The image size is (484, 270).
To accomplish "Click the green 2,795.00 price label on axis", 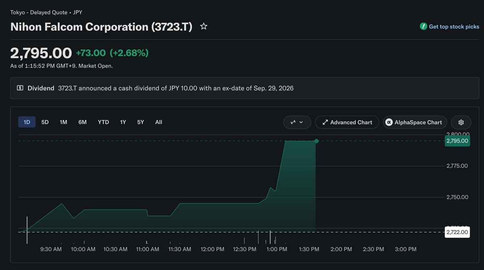I will 457,141.
